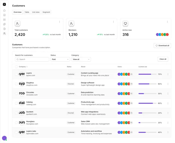Switch to the Segment tab

(46, 12)
